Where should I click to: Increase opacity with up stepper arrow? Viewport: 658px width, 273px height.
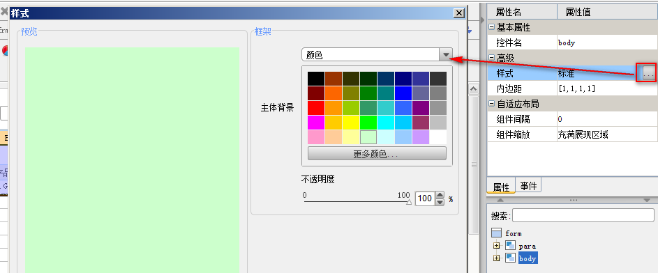coord(440,195)
